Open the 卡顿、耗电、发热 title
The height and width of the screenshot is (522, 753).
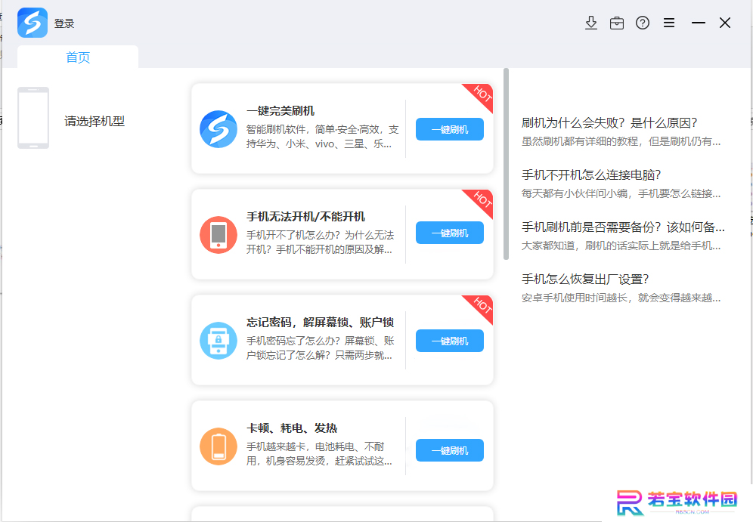point(292,428)
